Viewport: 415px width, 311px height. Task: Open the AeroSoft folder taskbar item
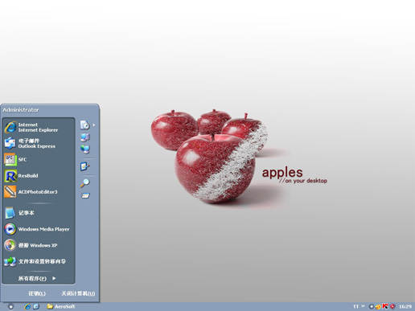pyautogui.click(x=61, y=306)
